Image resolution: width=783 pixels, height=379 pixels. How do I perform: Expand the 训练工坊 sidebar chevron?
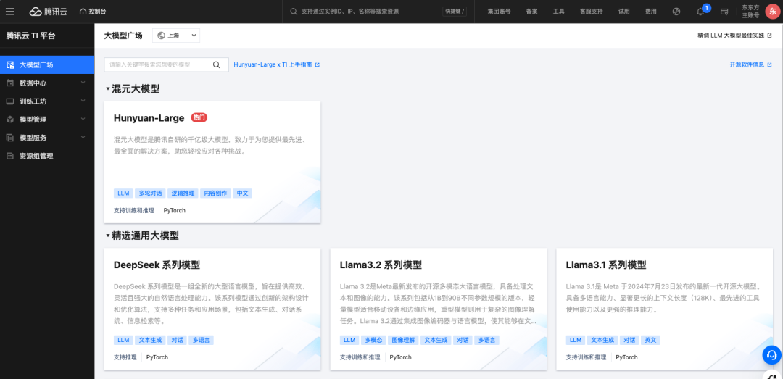point(83,101)
